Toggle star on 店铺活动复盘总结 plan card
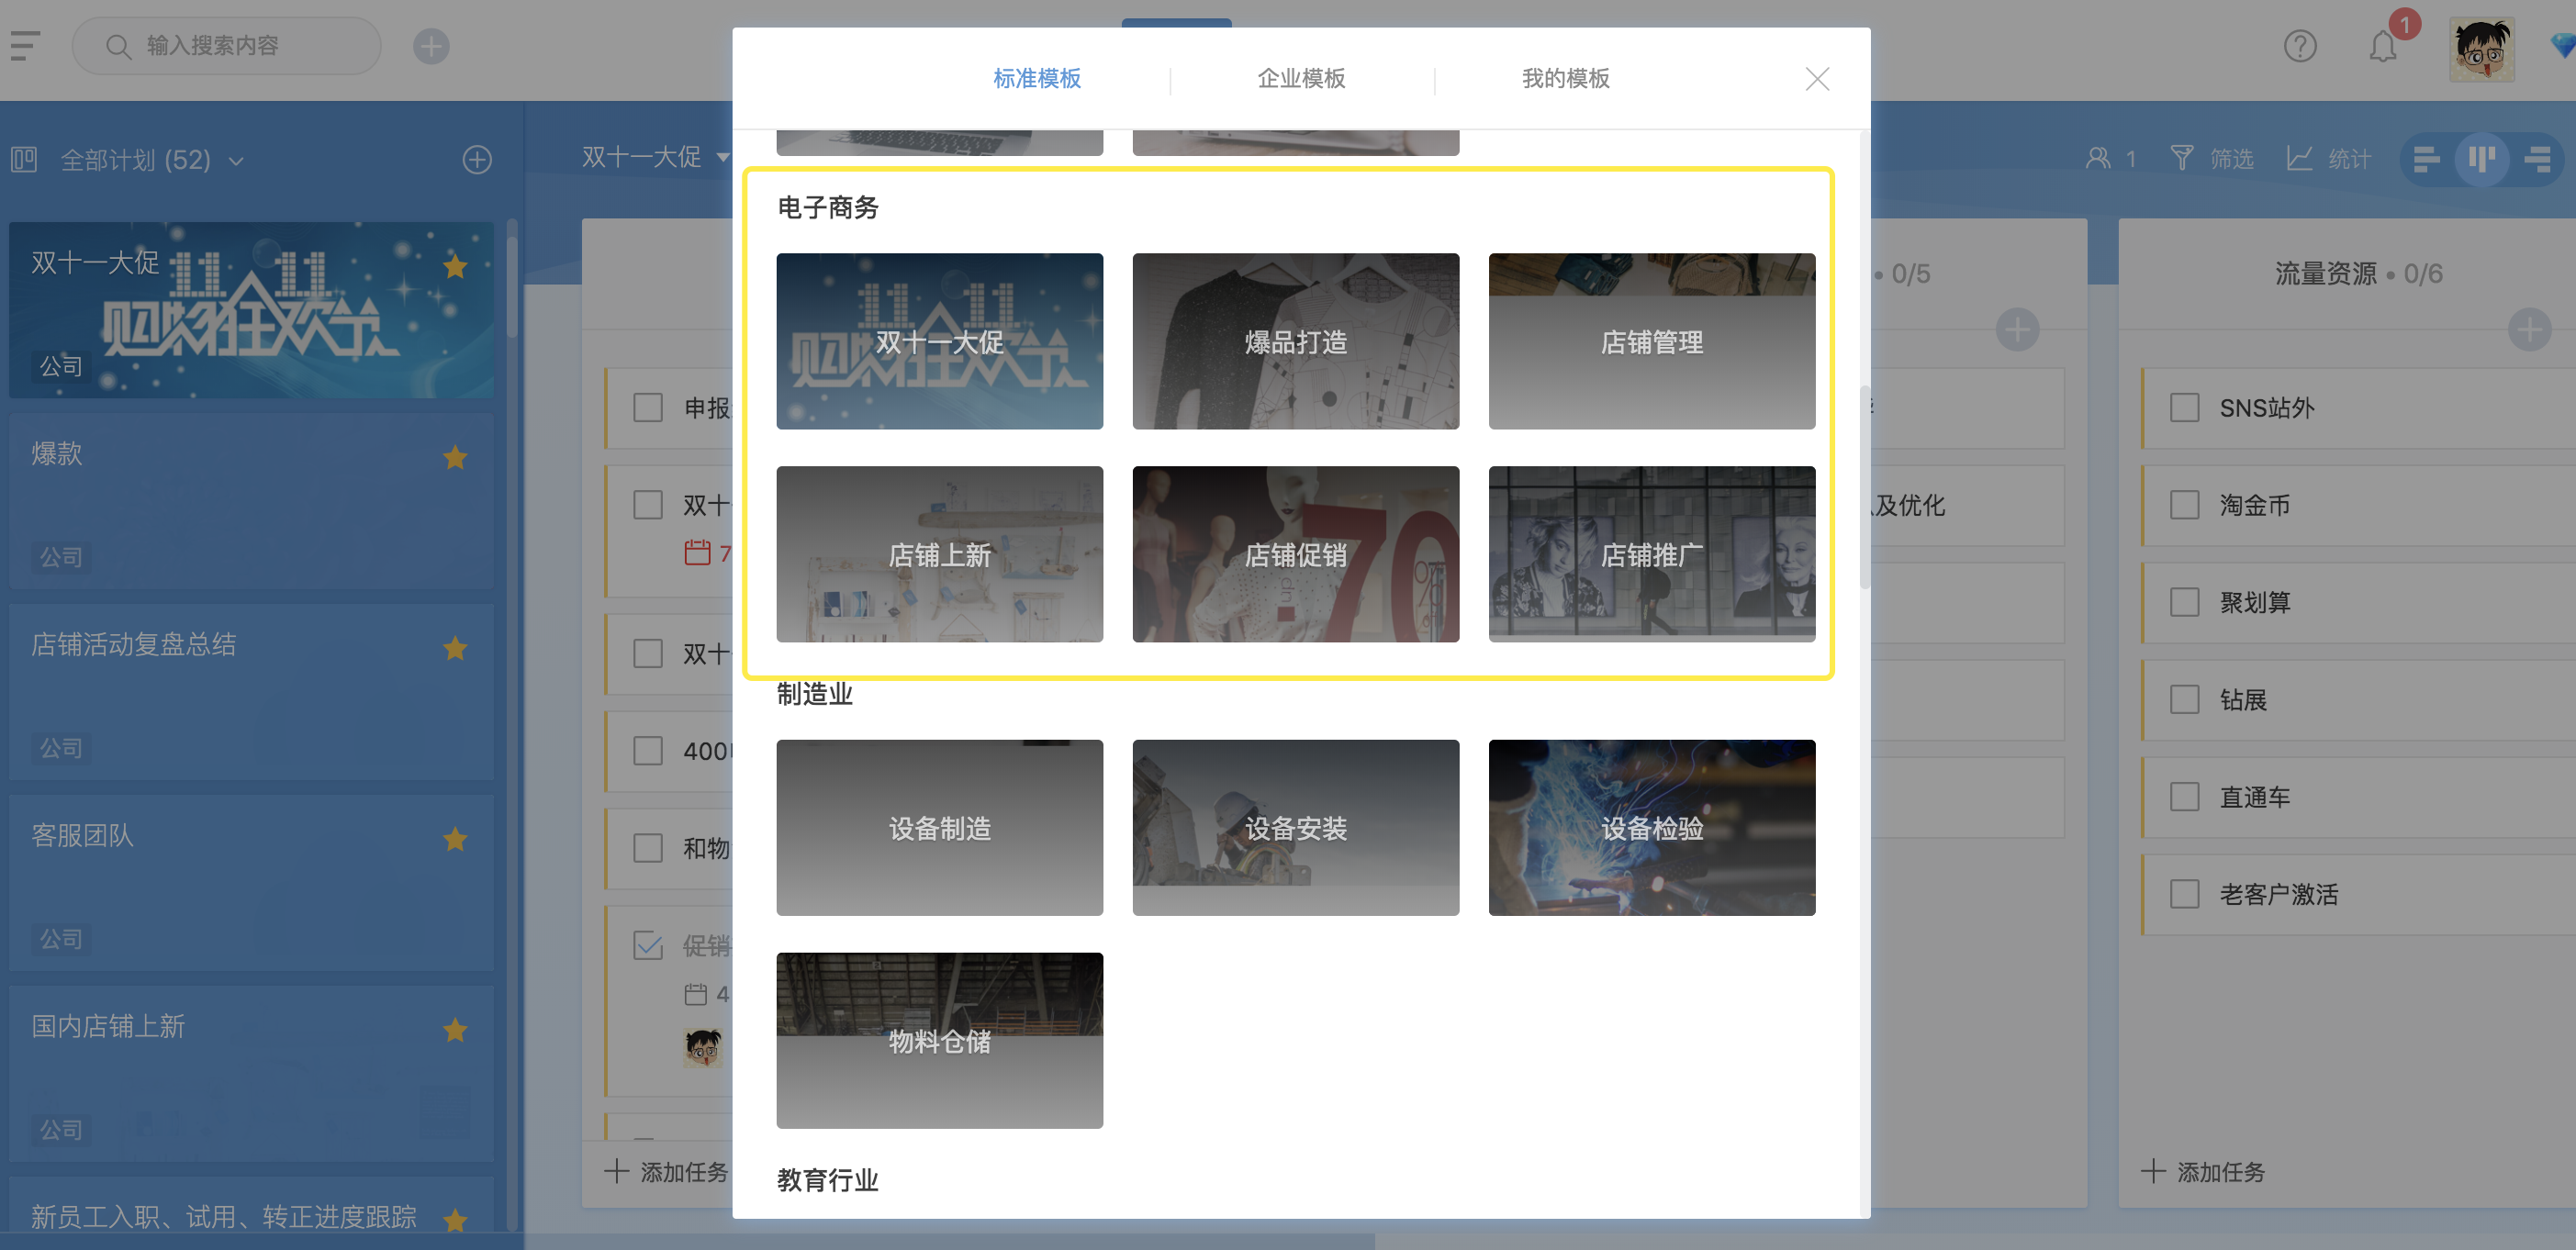2576x1250 pixels. [455, 648]
